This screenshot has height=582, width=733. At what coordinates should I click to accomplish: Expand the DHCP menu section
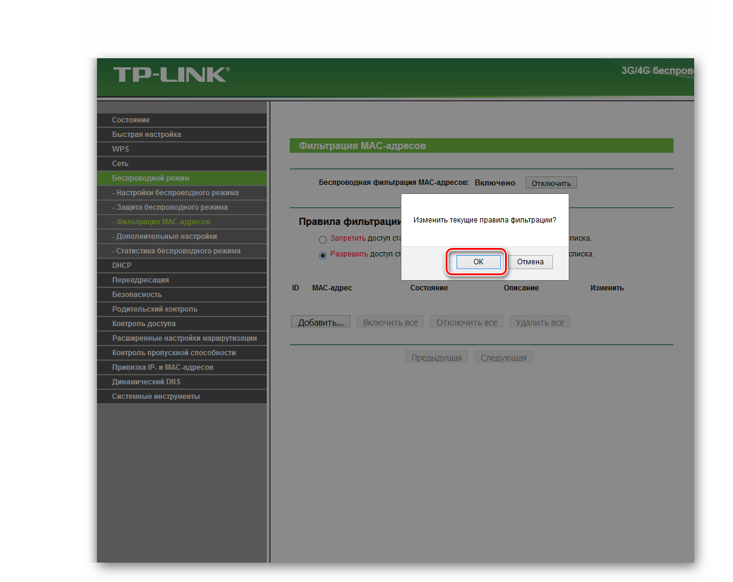pos(122,266)
